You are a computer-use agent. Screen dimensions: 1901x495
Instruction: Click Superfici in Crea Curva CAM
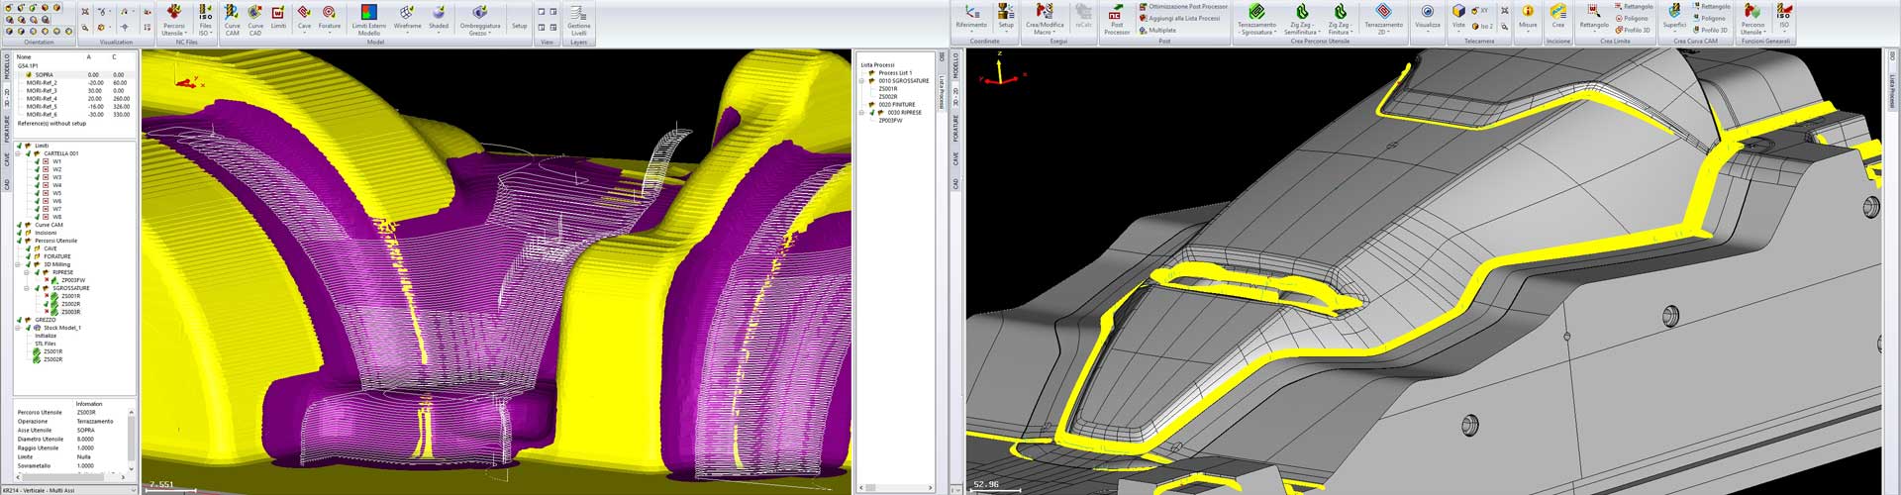pyautogui.click(x=1674, y=17)
